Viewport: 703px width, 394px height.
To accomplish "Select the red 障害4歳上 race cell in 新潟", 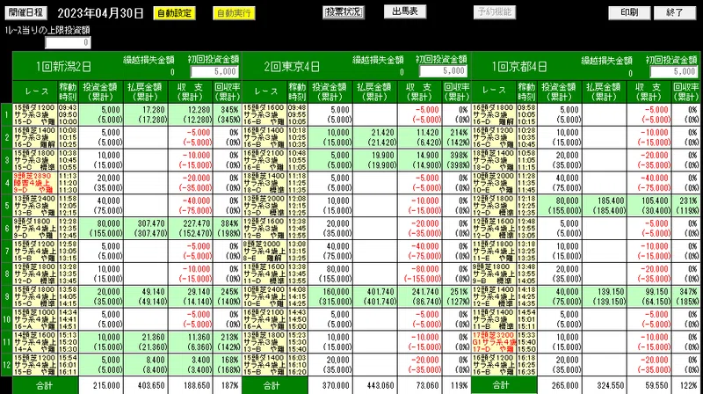I will 35,183.
